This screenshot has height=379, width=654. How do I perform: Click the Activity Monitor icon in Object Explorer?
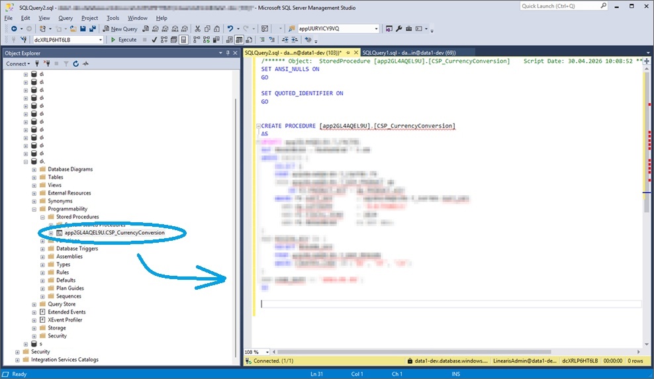[85, 64]
